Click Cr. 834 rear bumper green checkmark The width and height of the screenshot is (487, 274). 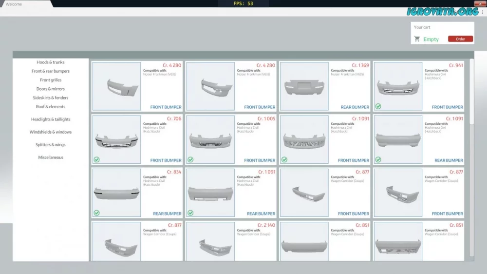97,213
